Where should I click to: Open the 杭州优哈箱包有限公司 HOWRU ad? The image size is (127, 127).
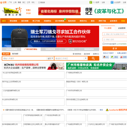(x=33, y=66)
